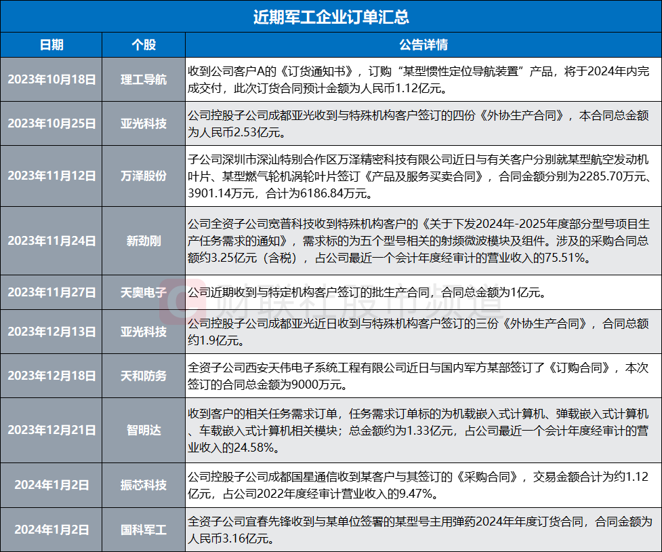
Task: Click the table title 近期军工企业订单汇总
Action: 331,15
